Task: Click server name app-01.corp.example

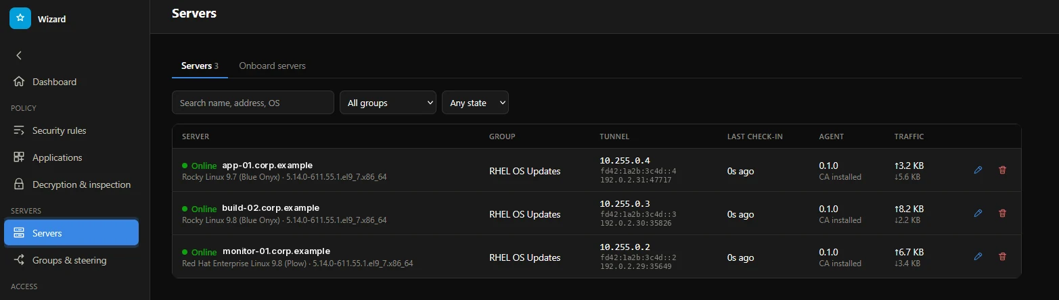Action: coord(267,165)
